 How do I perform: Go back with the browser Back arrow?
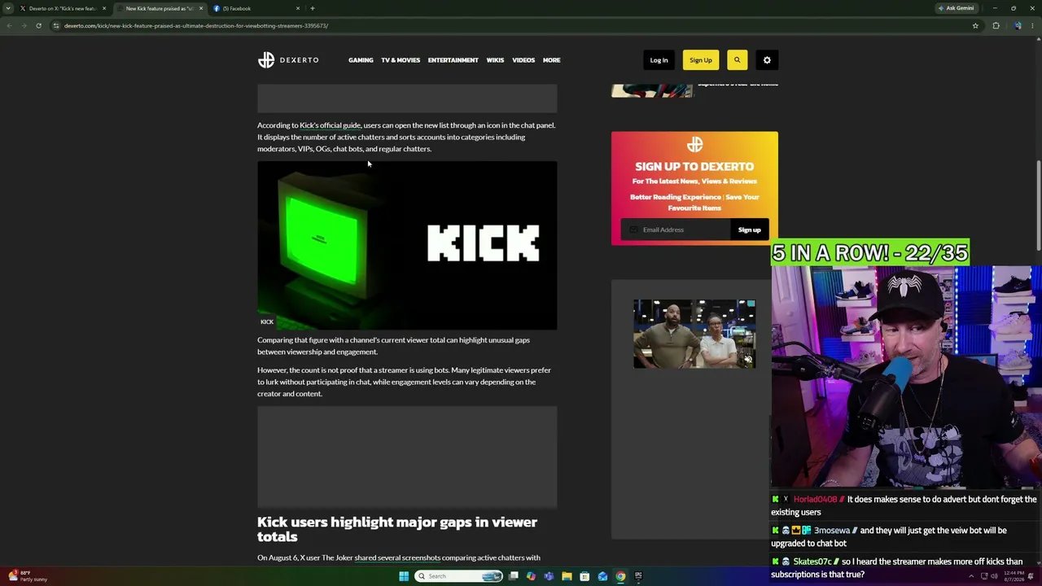click(9, 25)
